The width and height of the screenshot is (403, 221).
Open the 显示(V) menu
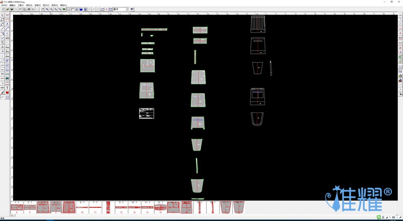click(46, 5)
